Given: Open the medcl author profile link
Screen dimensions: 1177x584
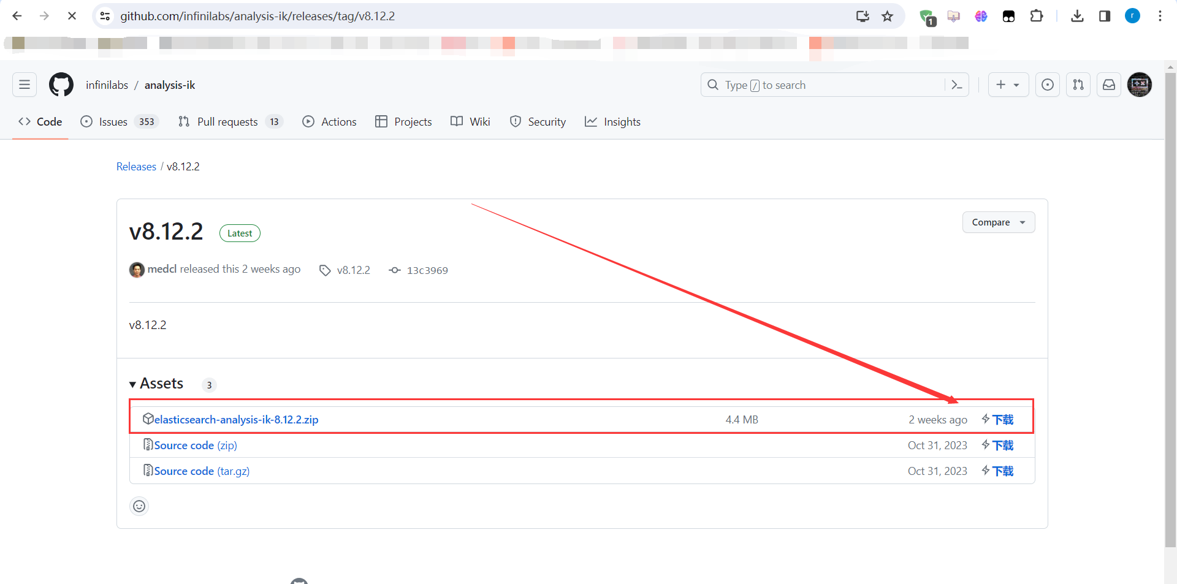Looking at the screenshot, I should 162,269.
